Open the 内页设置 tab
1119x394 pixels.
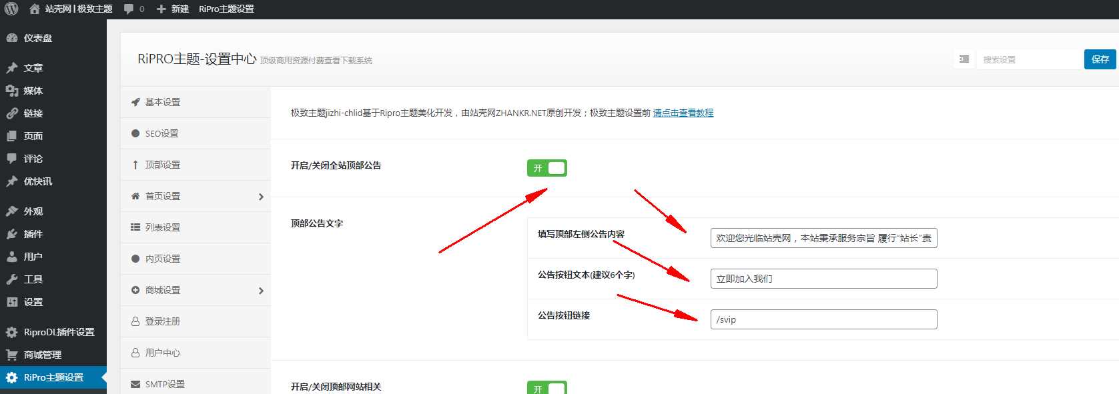196,259
